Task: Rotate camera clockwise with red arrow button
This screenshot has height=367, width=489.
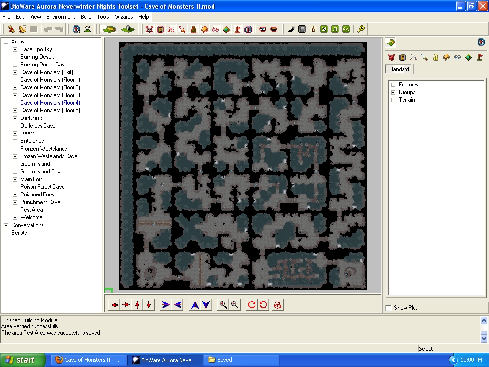Action: tap(252, 305)
